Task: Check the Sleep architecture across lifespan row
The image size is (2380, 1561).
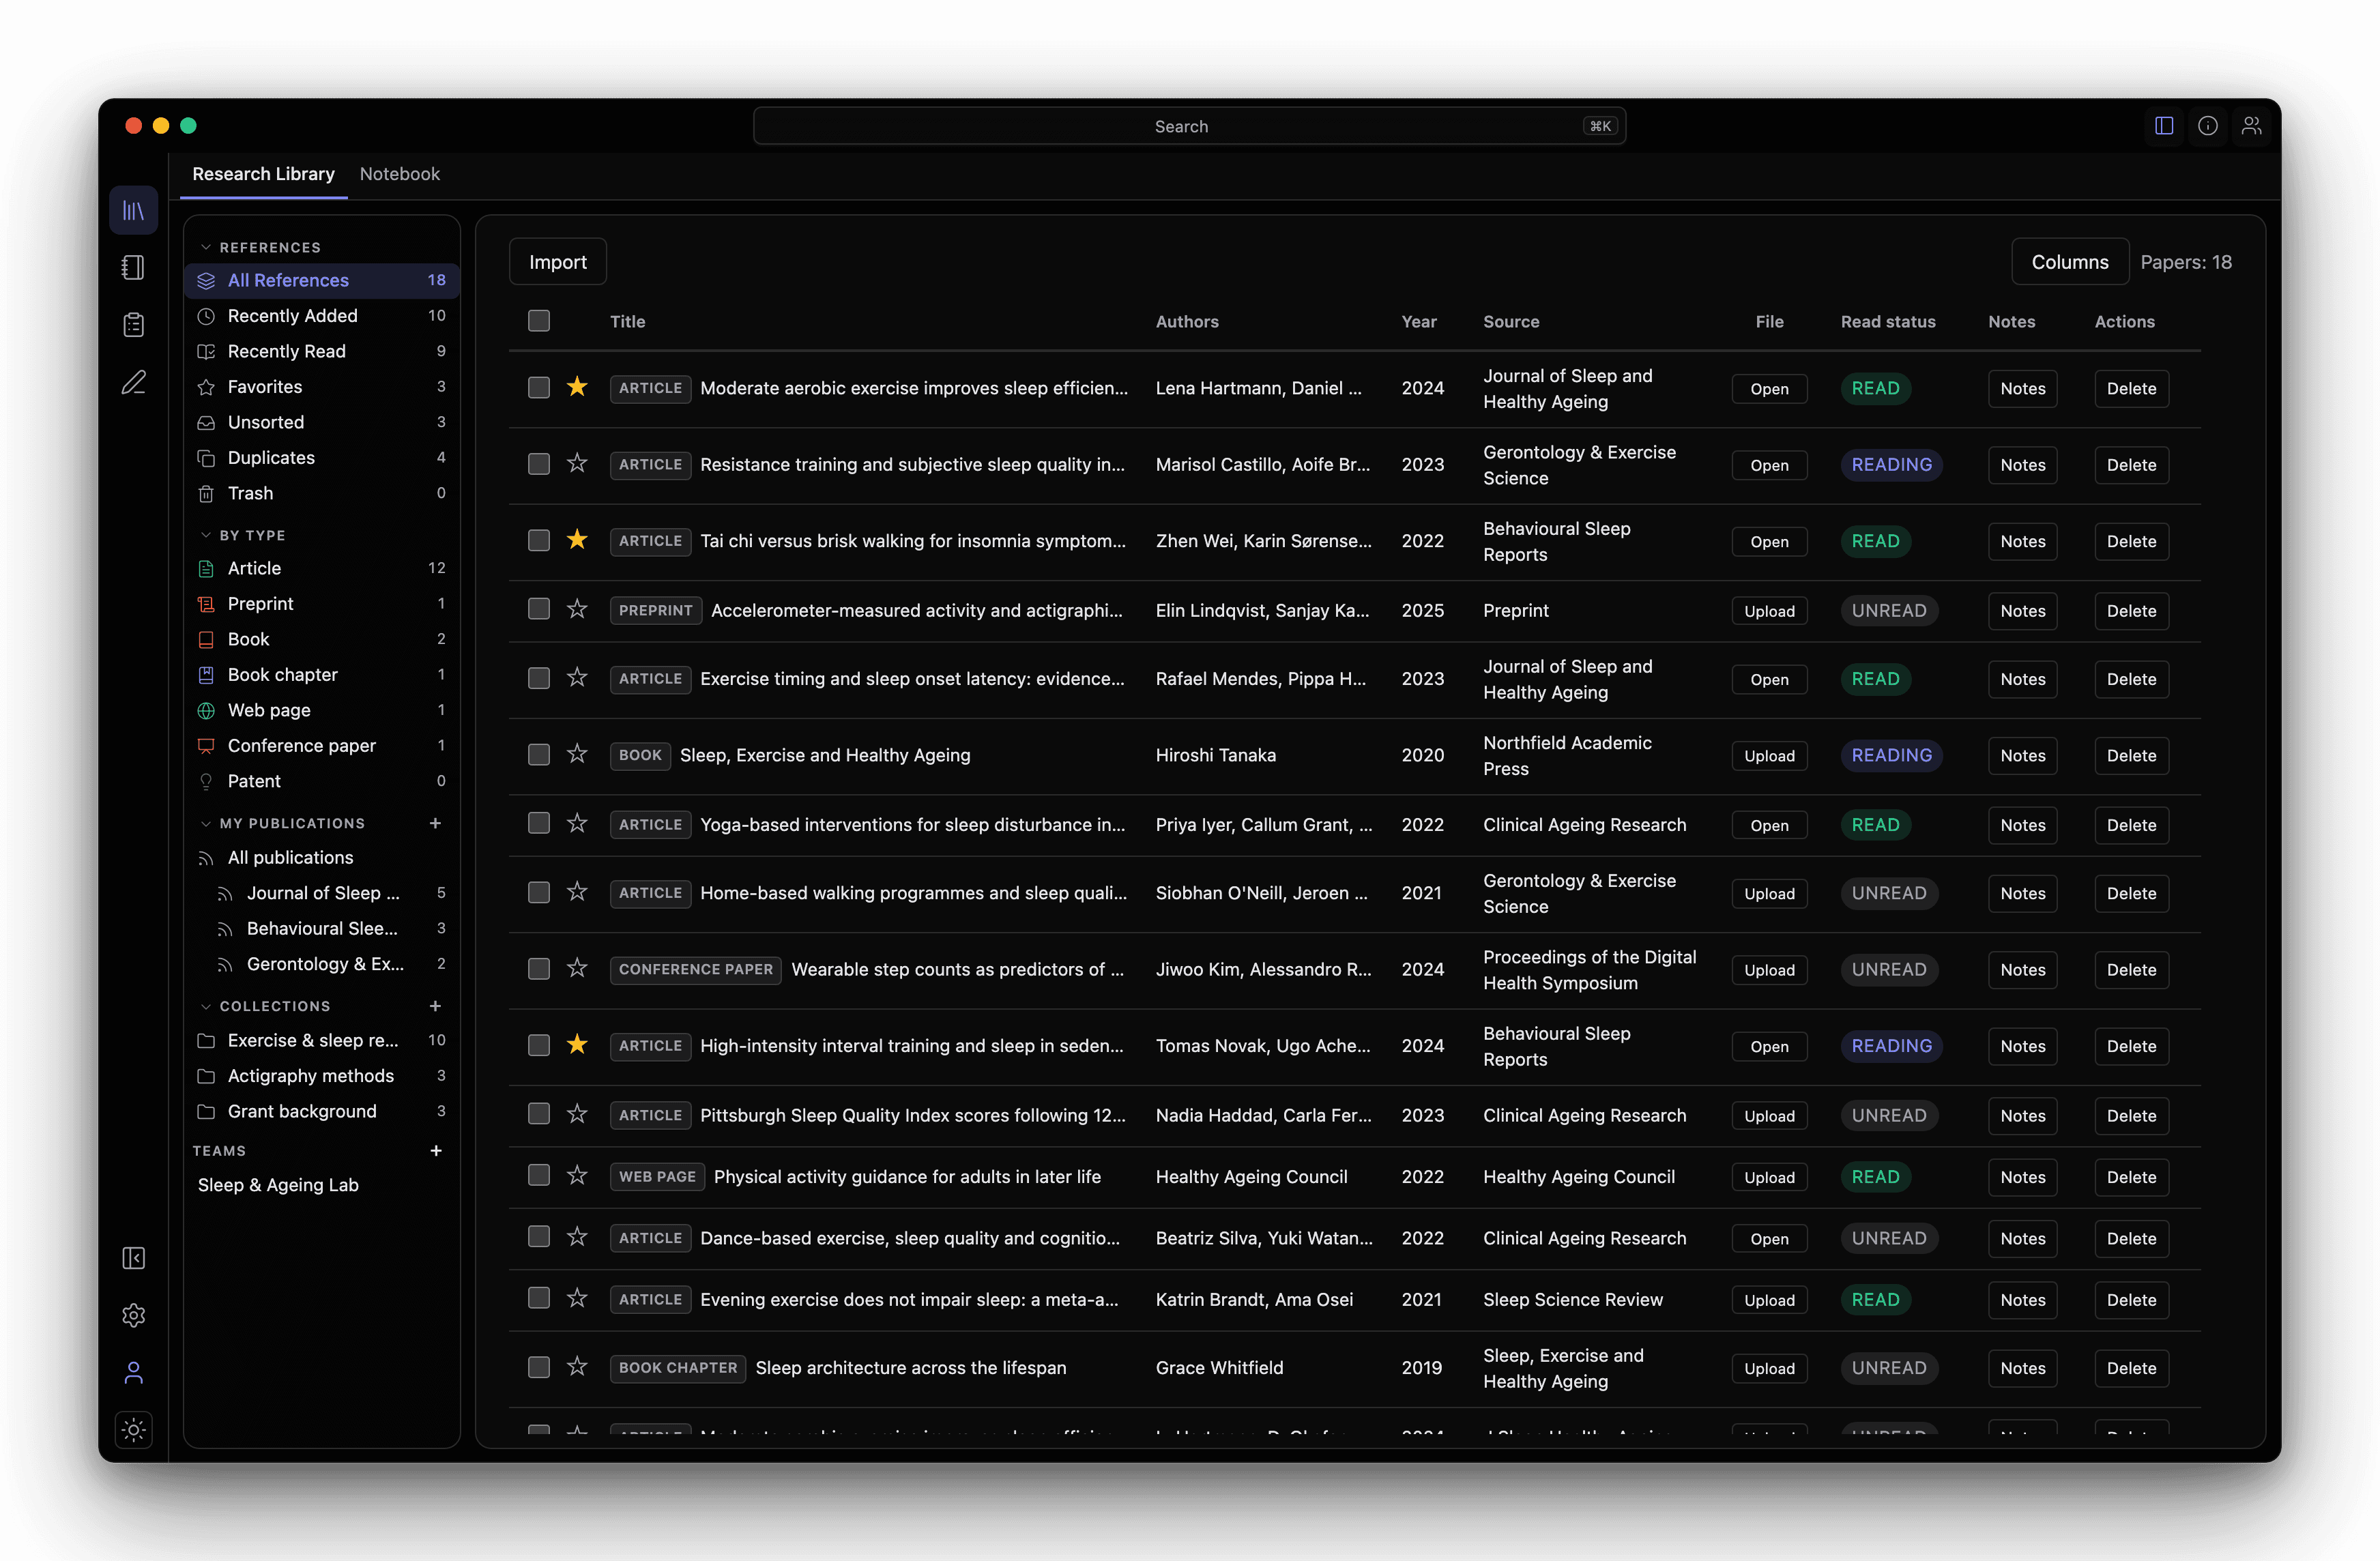Action: tap(539, 1367)
